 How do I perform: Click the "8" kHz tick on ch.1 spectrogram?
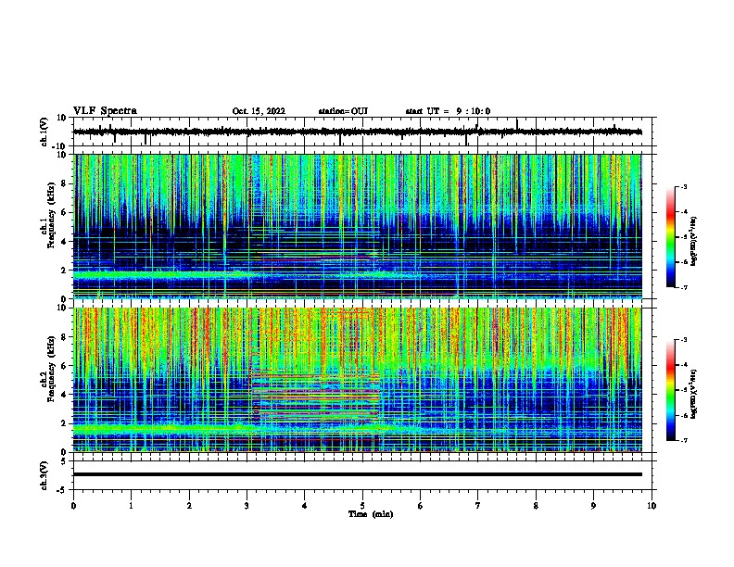coord(64,183)
